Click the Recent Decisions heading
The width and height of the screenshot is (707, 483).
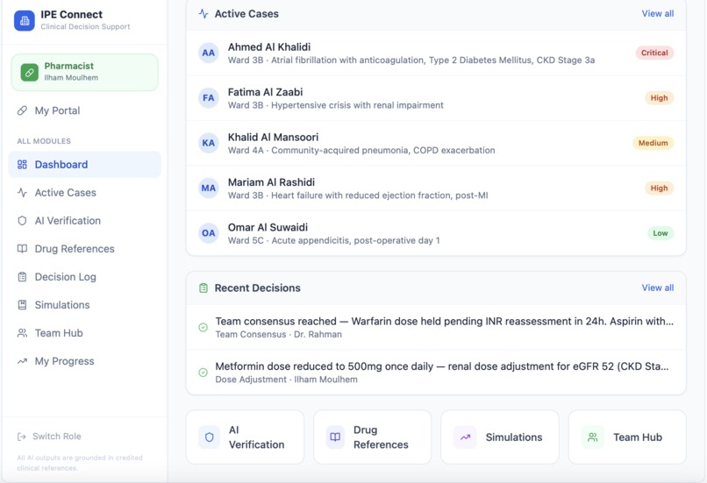pyautogui.click(x=258, y=288)
